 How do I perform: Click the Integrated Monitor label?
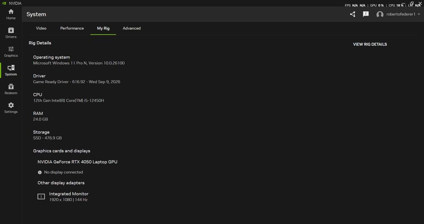[x=69, y=194]
